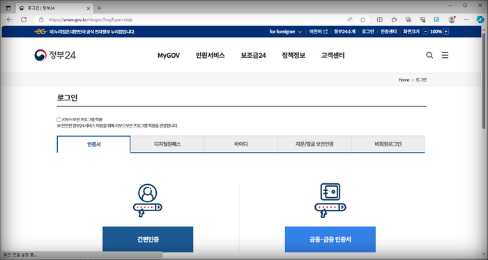Open the Read aloud icon in address bar

350,20
